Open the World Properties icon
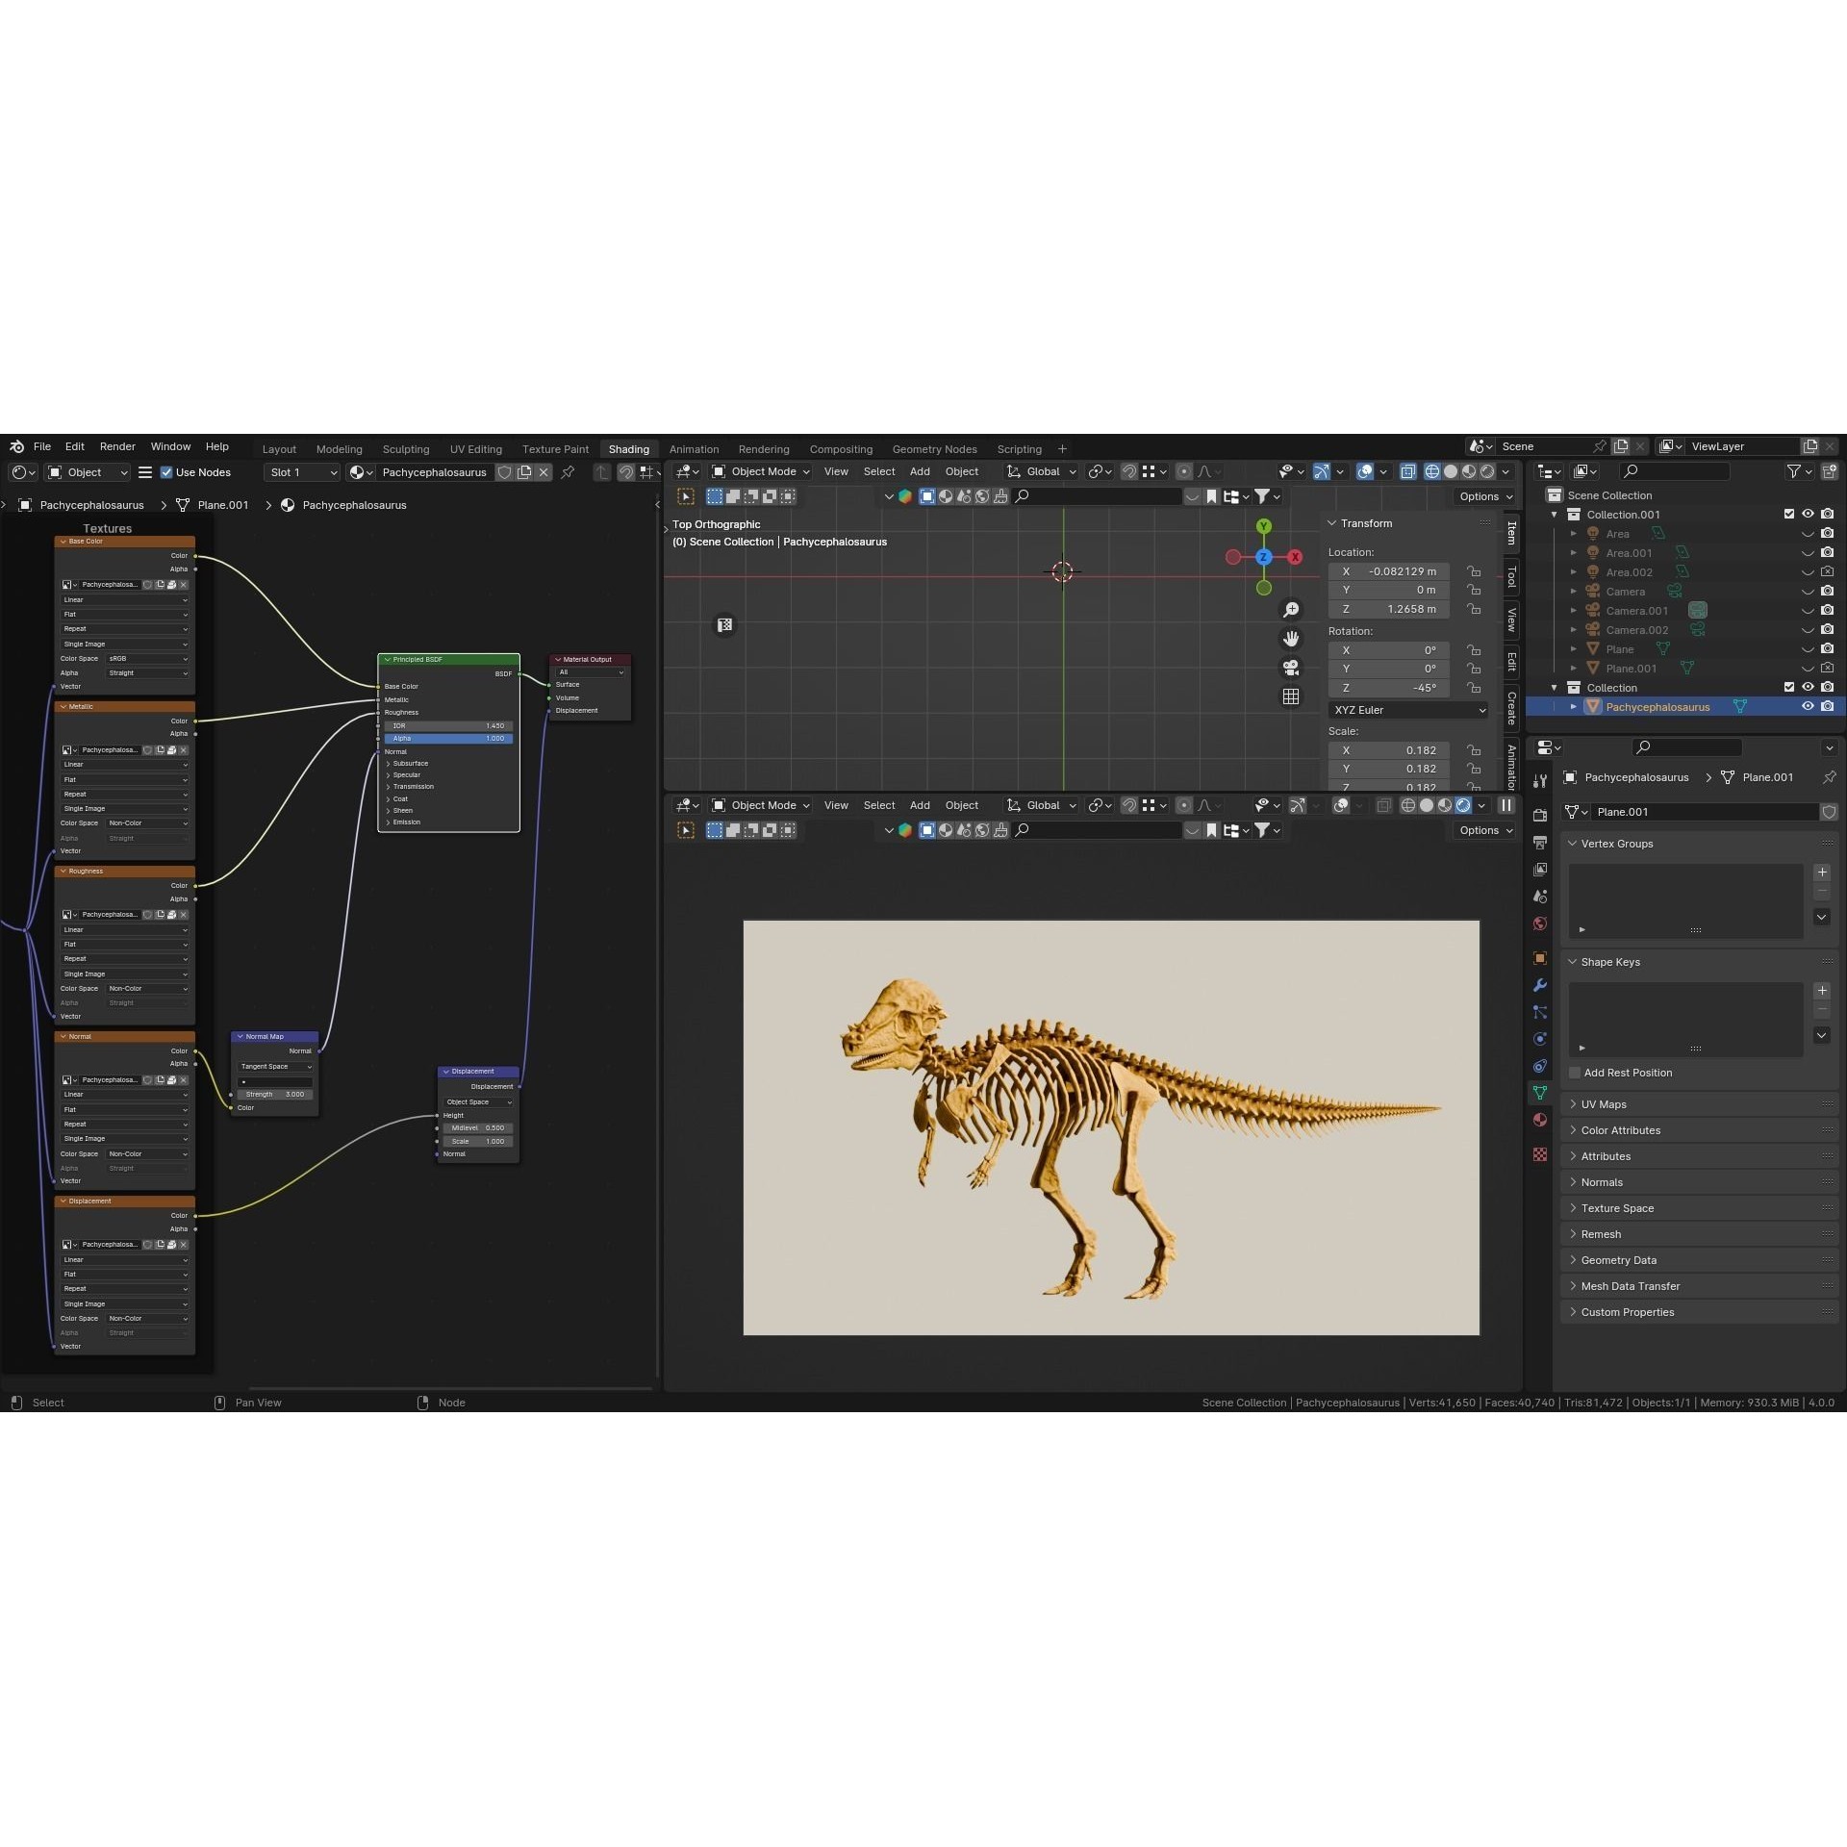 [1539, 923]
